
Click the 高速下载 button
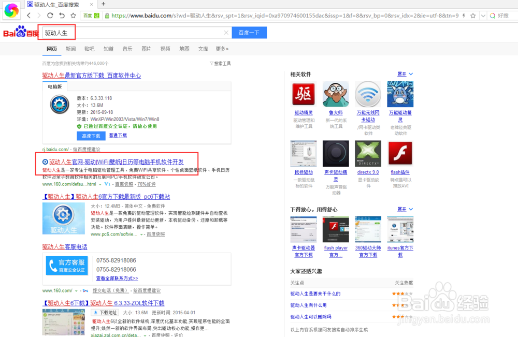(91, 136)
